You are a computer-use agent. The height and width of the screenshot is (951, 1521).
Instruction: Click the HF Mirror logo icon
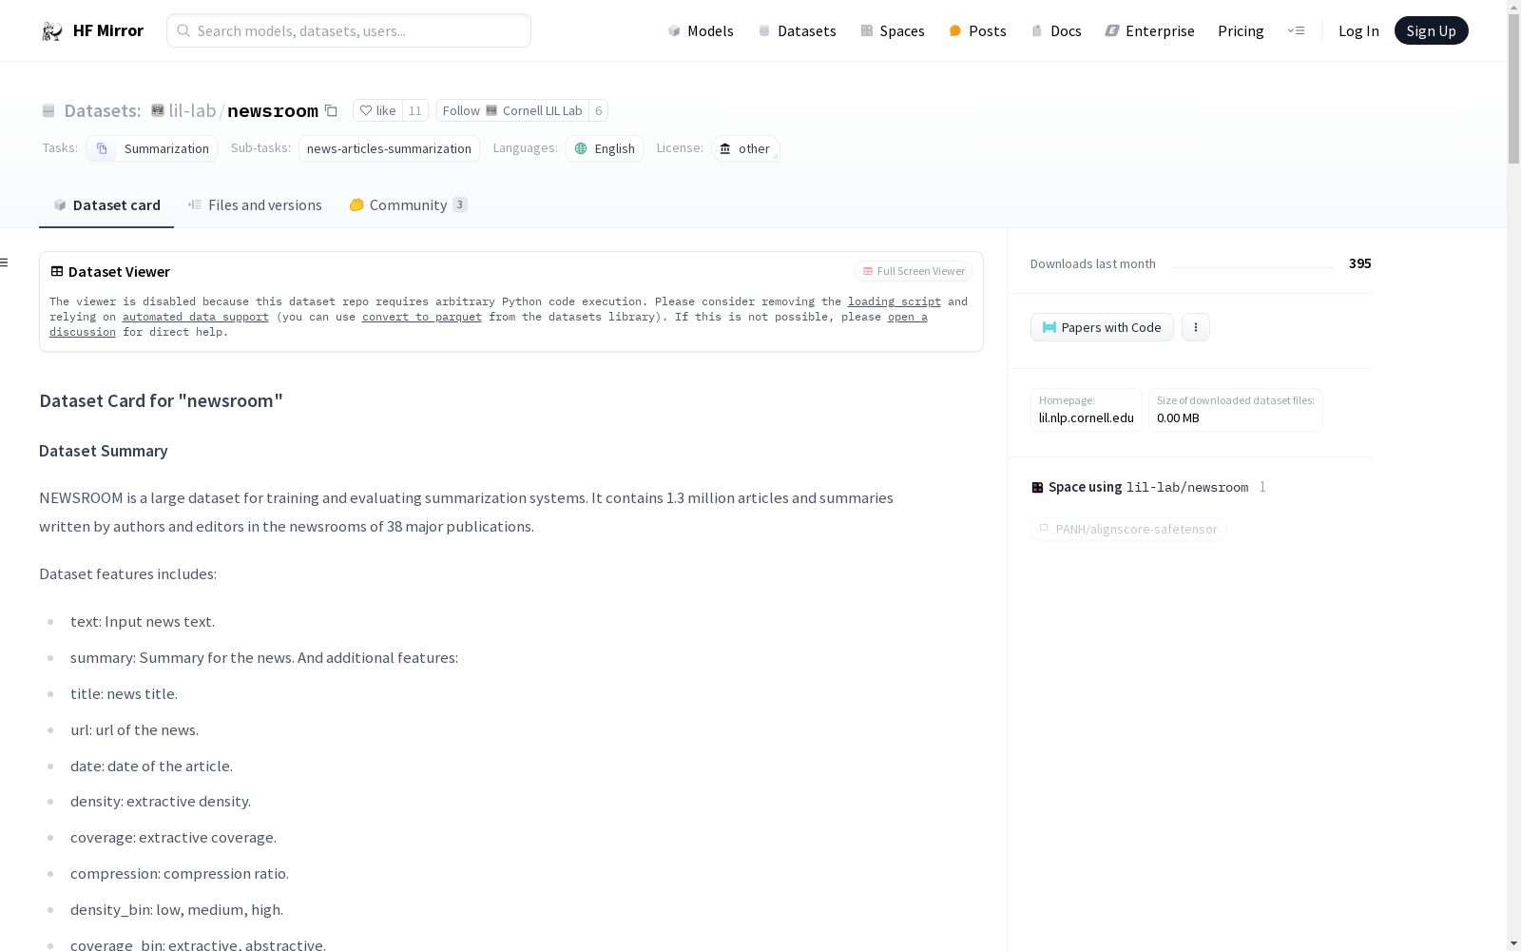click(x=52, y=31)
